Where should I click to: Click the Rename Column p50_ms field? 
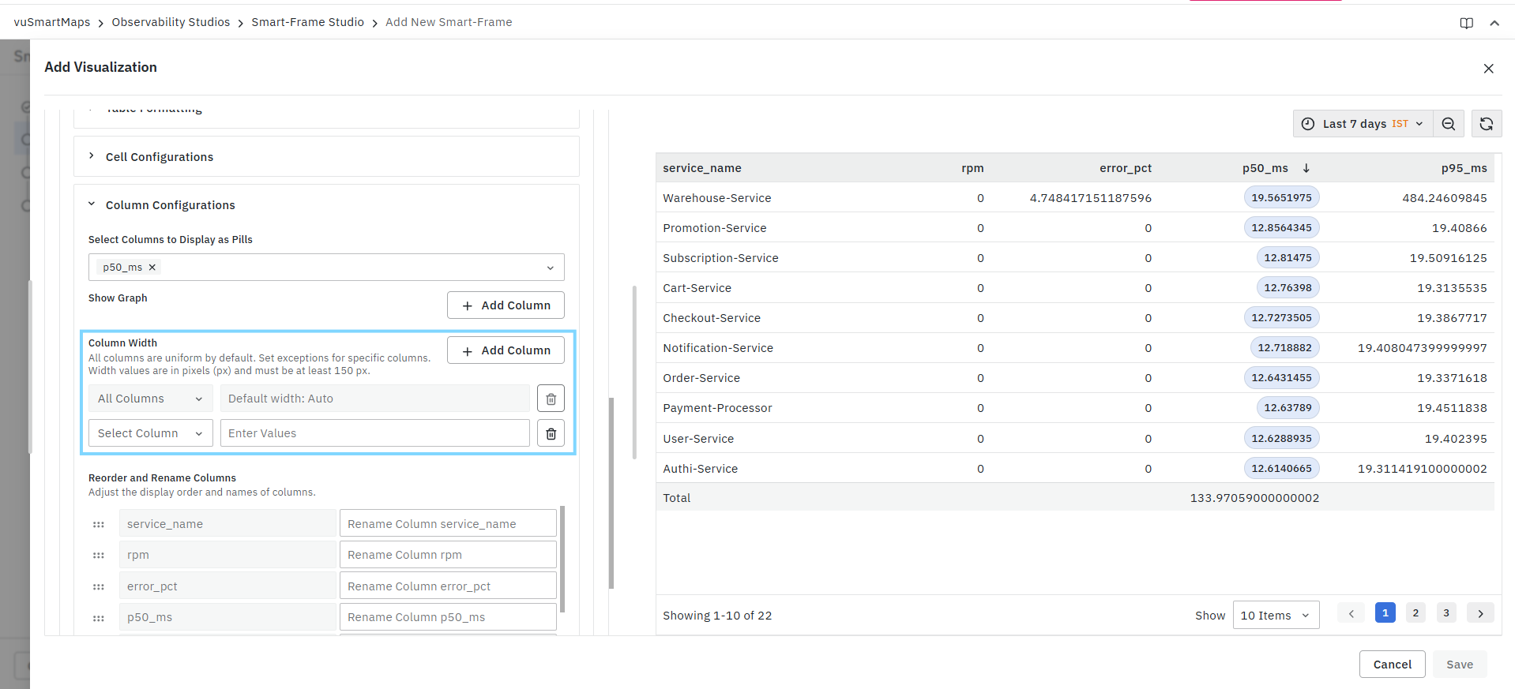coord(448,617)
